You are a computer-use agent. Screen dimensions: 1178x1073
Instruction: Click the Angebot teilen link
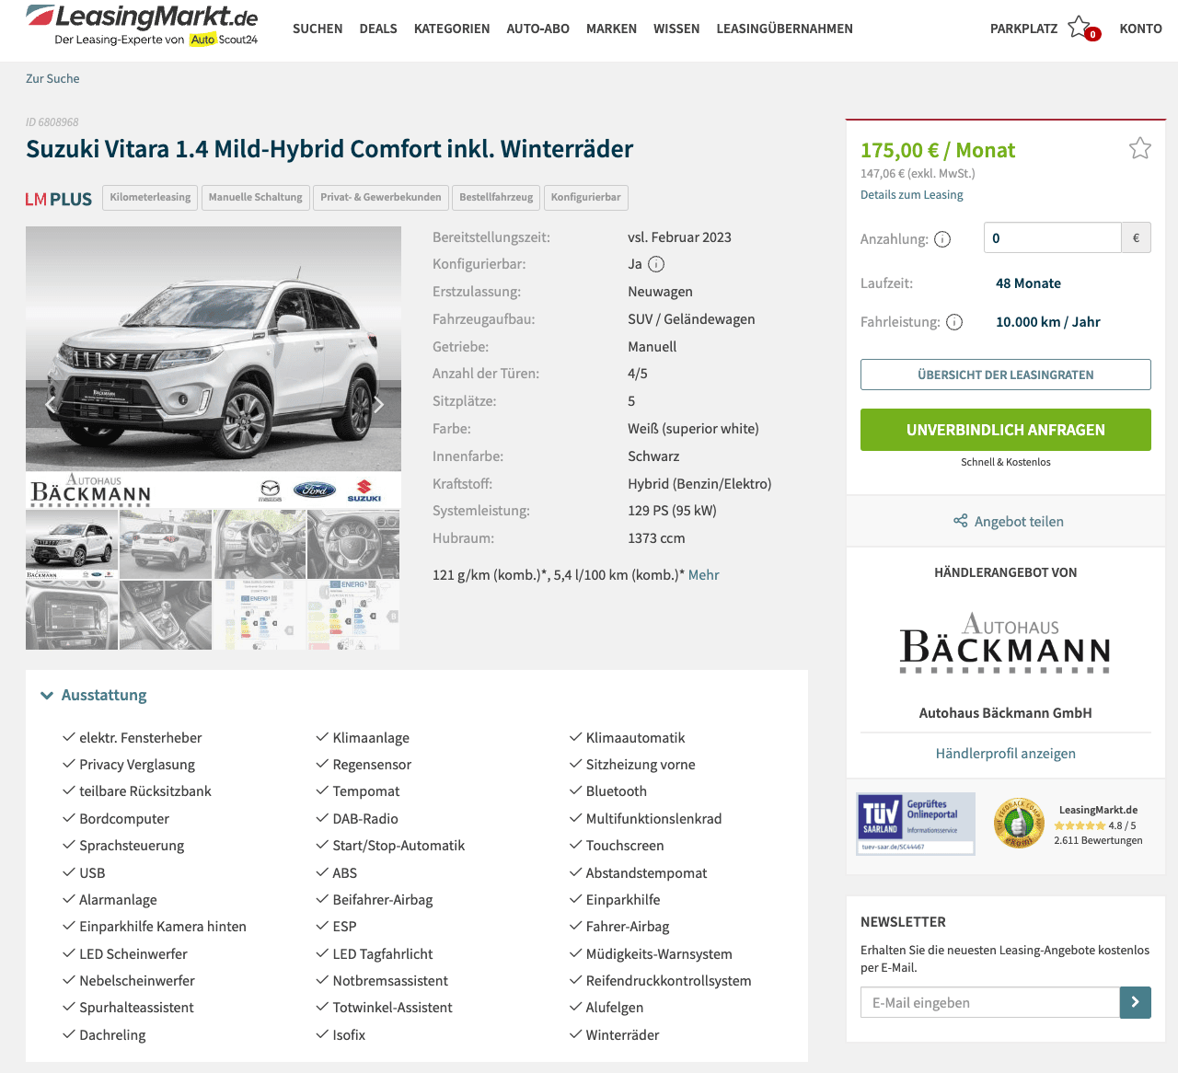click(x=1019, y=522)
